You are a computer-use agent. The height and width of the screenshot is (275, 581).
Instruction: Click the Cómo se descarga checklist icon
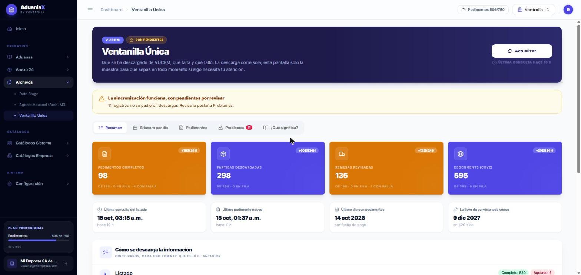[106, 252]
